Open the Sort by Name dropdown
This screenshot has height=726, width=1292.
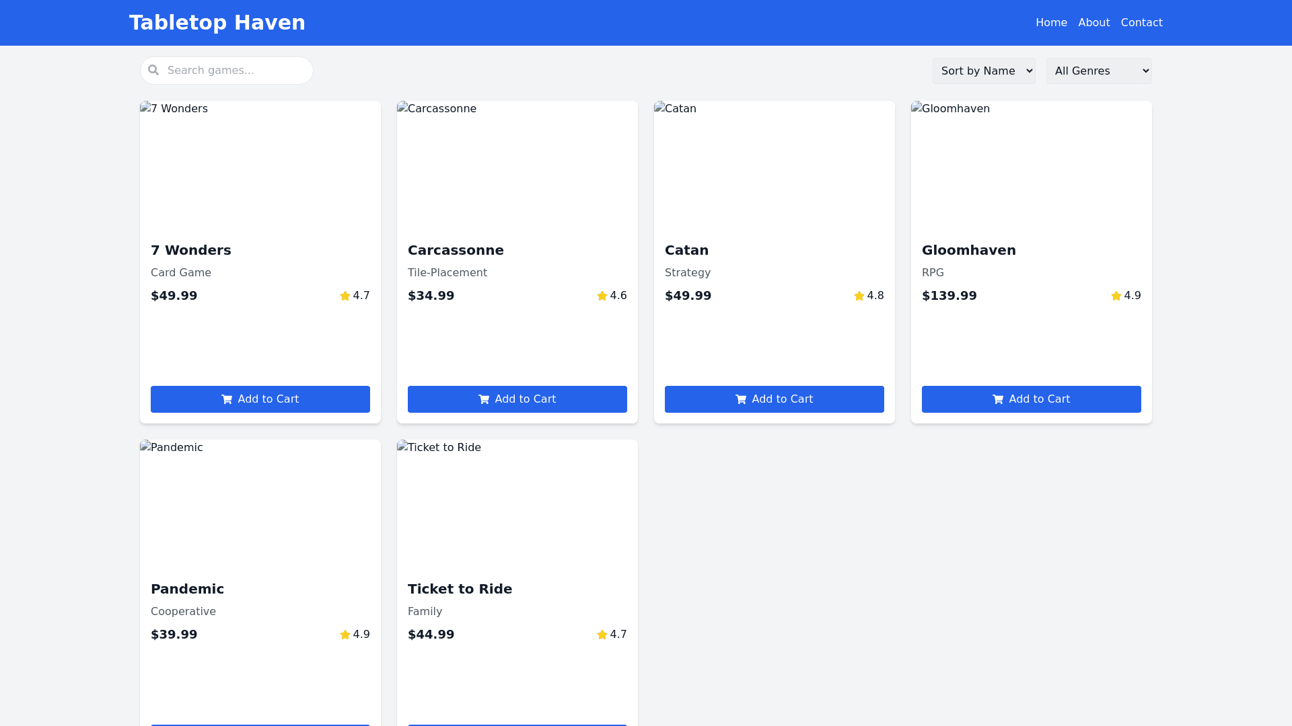pyautogui.click(x=983, y=71)
